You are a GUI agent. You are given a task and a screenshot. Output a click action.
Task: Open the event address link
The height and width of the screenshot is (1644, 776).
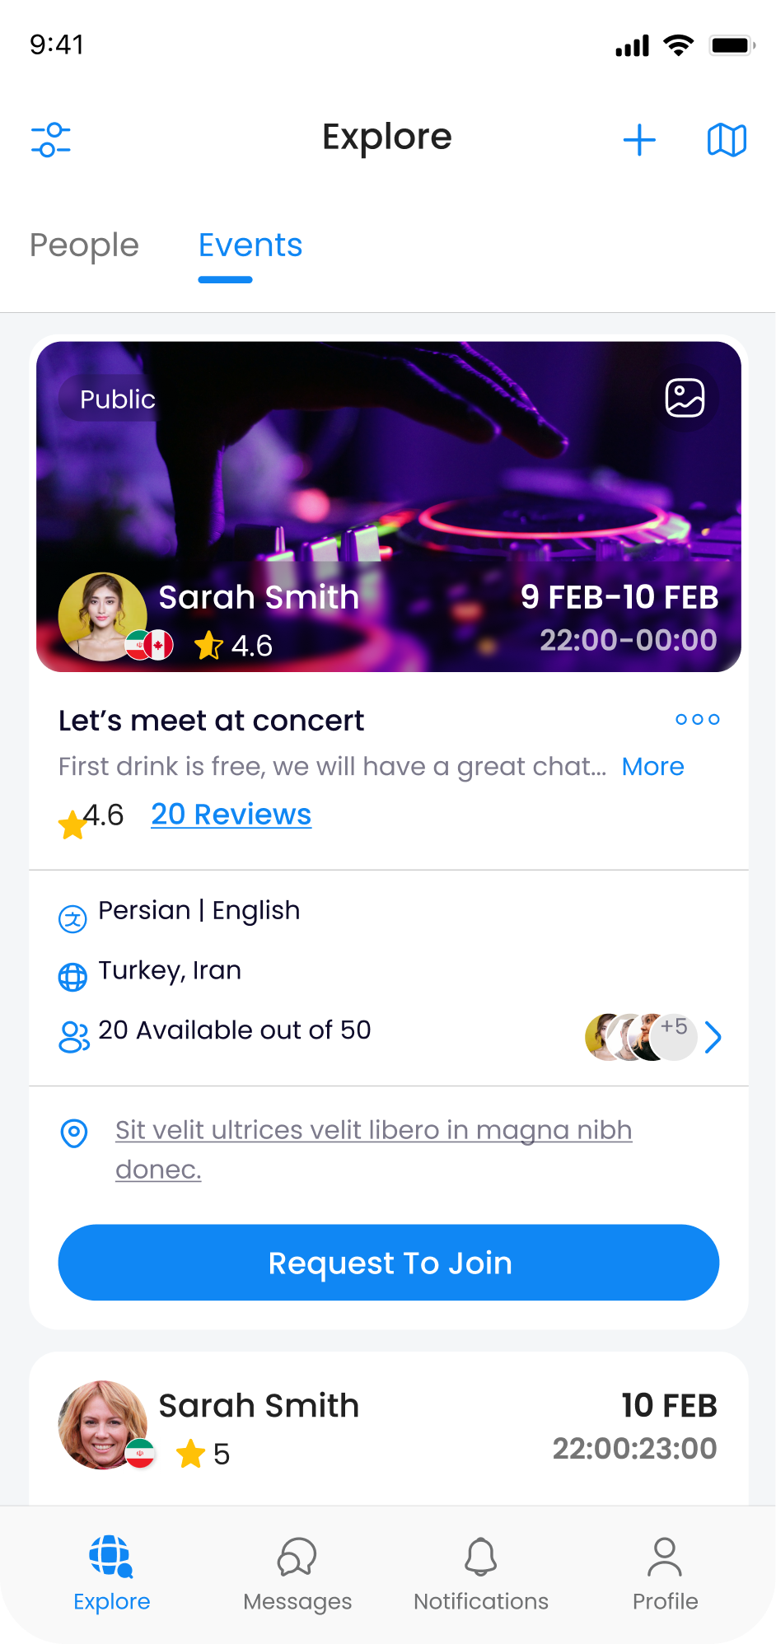pos(373,1131)
